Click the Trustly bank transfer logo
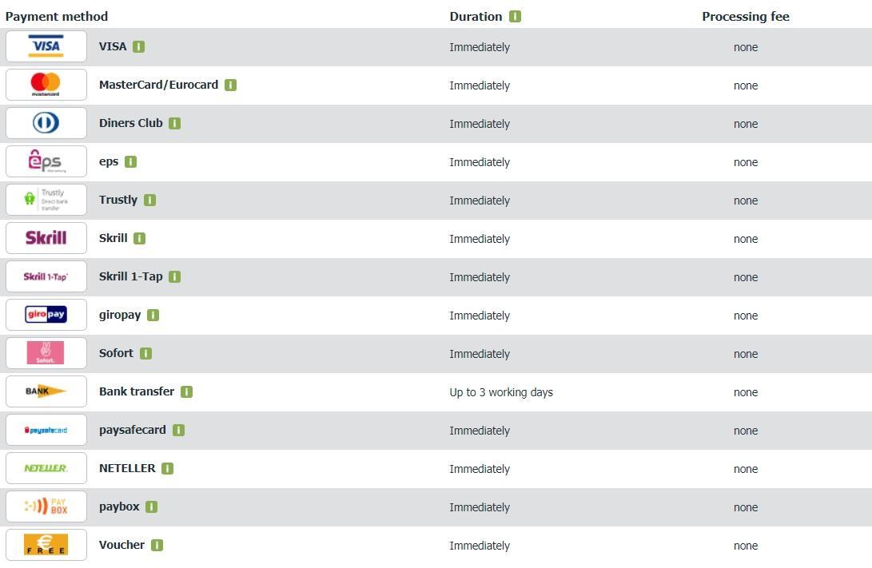Viewport: 872px width, 568px height. pos(46,200)
